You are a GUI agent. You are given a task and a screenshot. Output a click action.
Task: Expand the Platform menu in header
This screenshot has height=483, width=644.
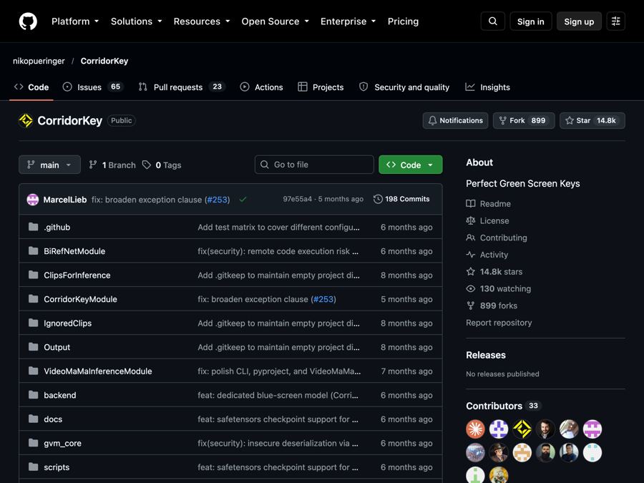(75, 21)
